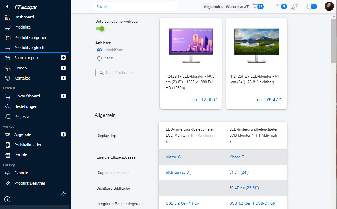Screen dimensions: 337x209
Task: Click the 61 cm (24") value
Action: tap(239, 172)
